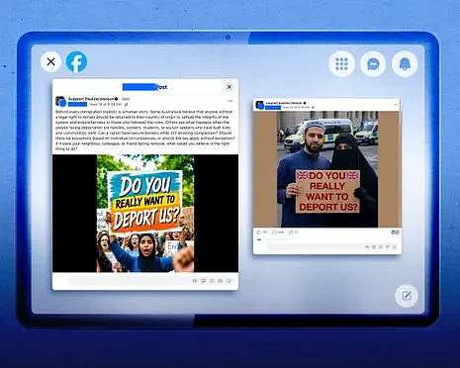Viewport: 460px width, 368px height.
Task: Click comment input on right post card
Action: 332,246
